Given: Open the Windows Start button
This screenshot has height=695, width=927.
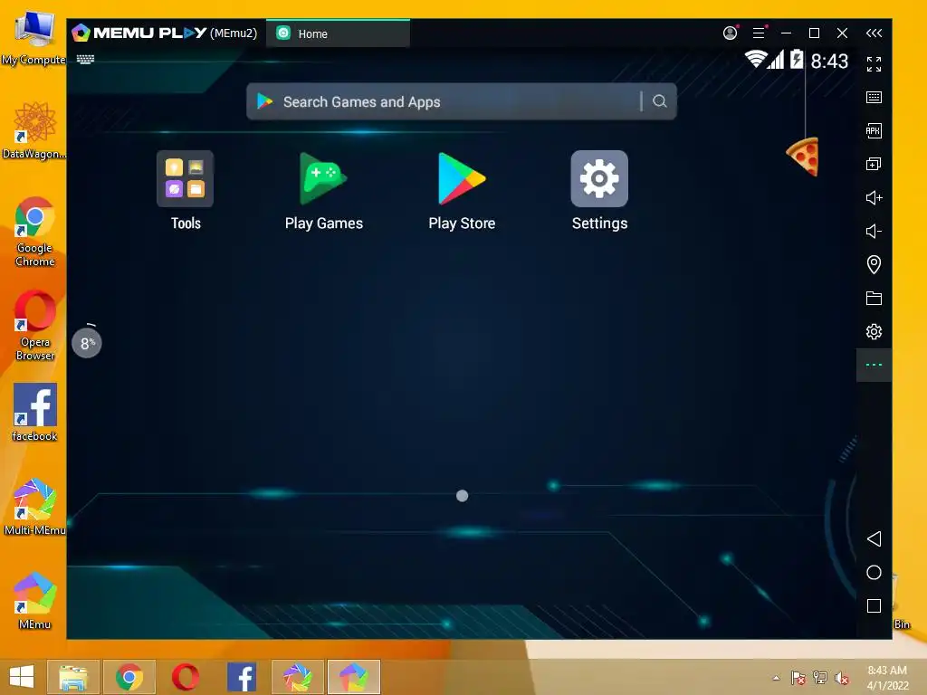Looking at the screenshot, I should pyautogui.click(x=22, y=677).
